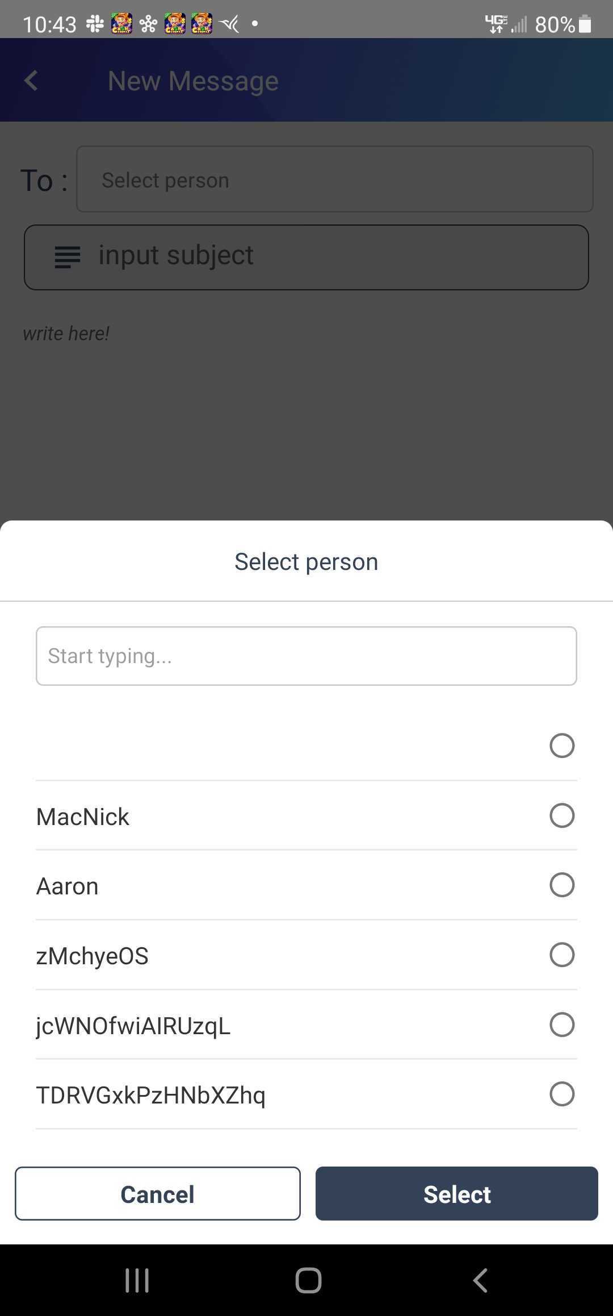Tap the Cancel button
Image resolution: width=613 pixels, height=1316 pixels.
(157, 1194)
